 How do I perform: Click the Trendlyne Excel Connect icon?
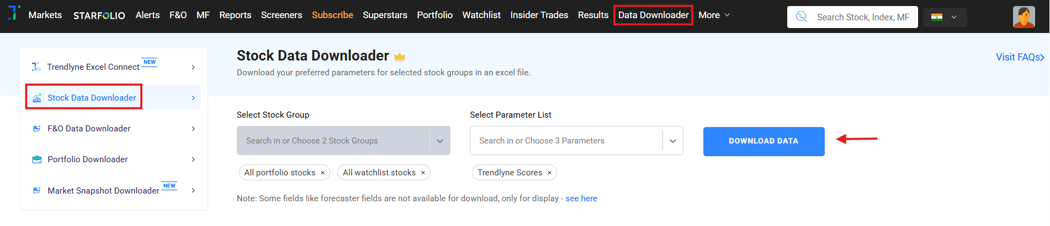pos(36,67)
